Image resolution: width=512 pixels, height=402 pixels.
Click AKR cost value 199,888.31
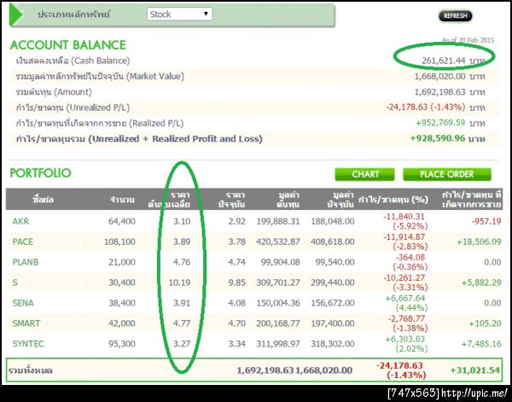click(x=278, y=221)
